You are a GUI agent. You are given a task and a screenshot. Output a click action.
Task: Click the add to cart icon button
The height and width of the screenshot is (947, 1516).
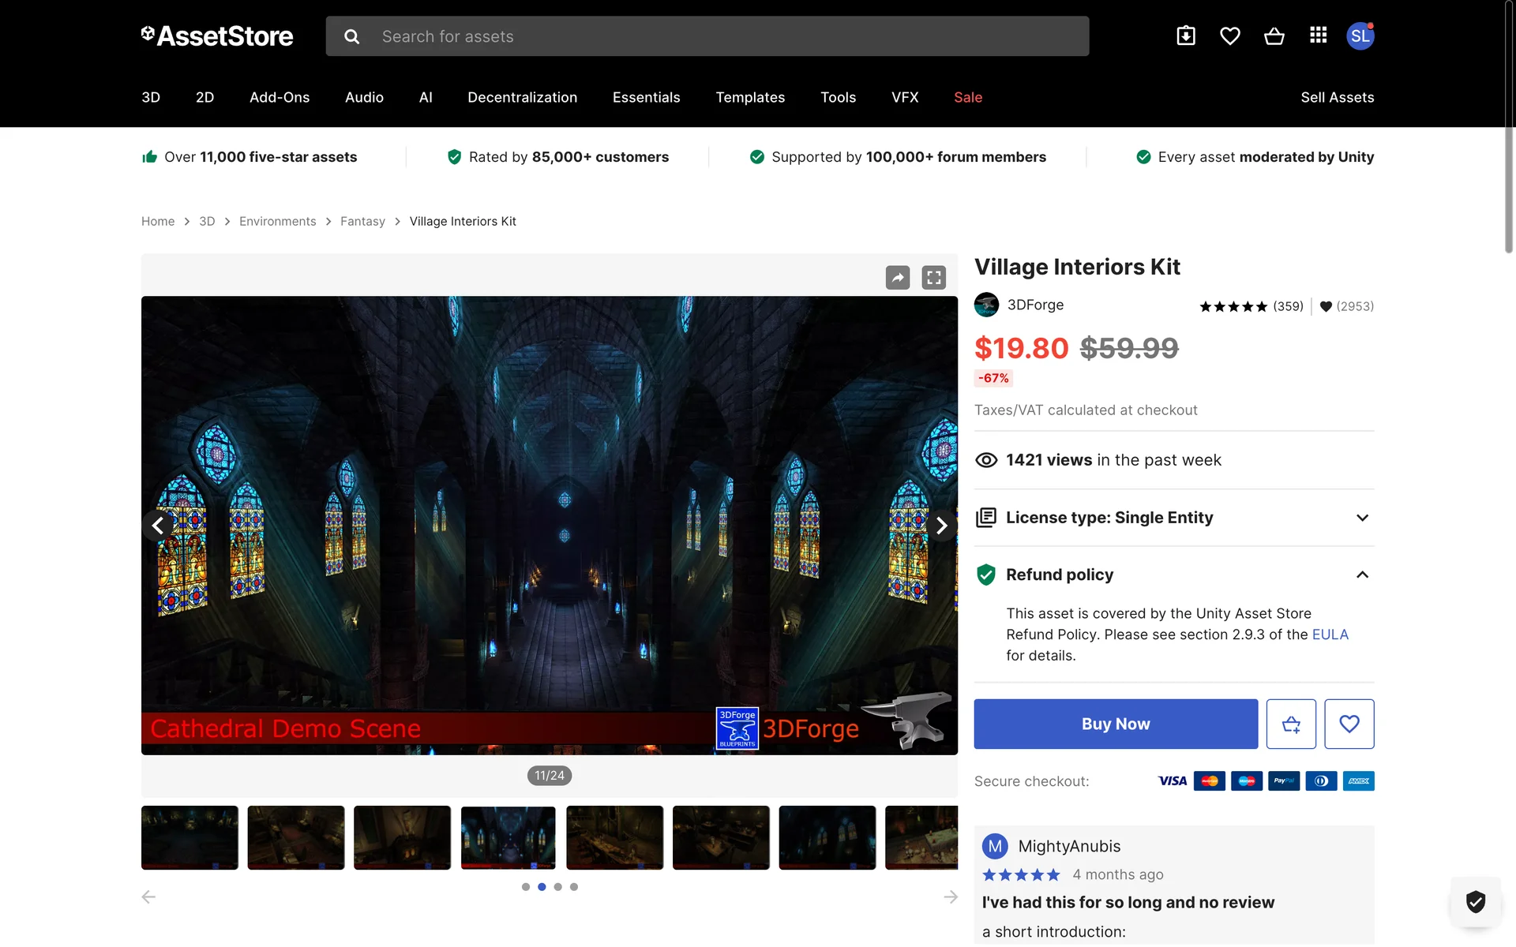(1291, 724)
